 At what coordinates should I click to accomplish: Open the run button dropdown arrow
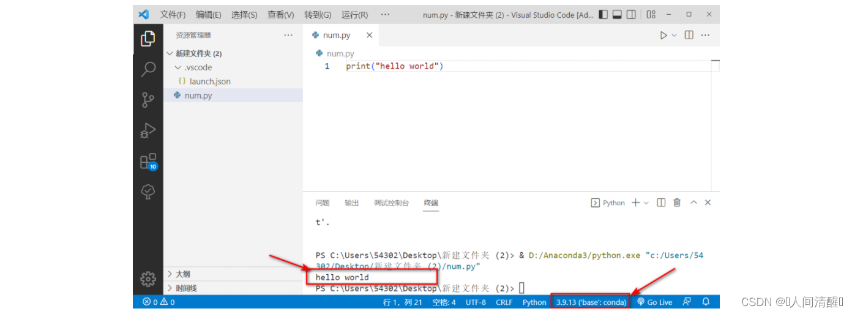[x=674, y=36]
